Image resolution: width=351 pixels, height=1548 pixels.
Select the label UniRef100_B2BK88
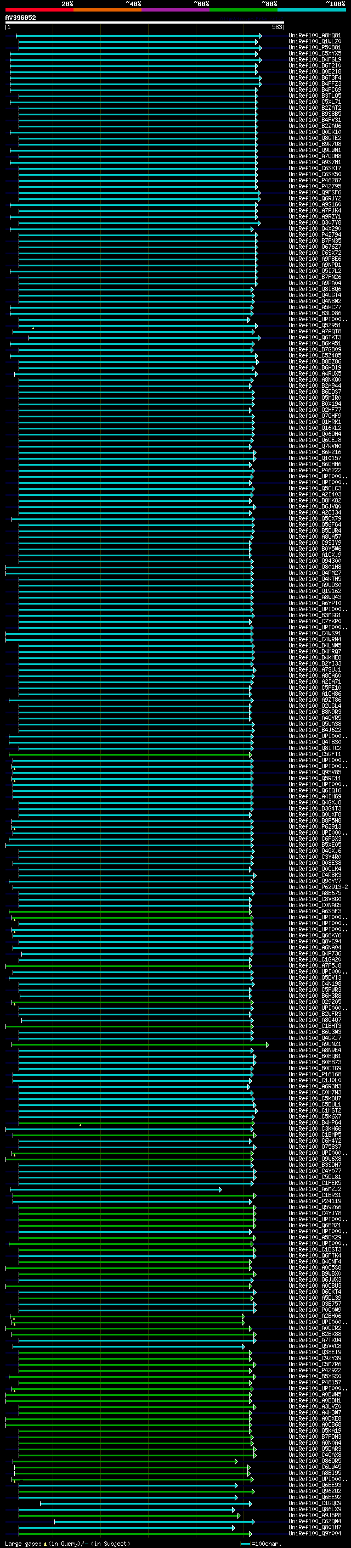point(315,1334)
